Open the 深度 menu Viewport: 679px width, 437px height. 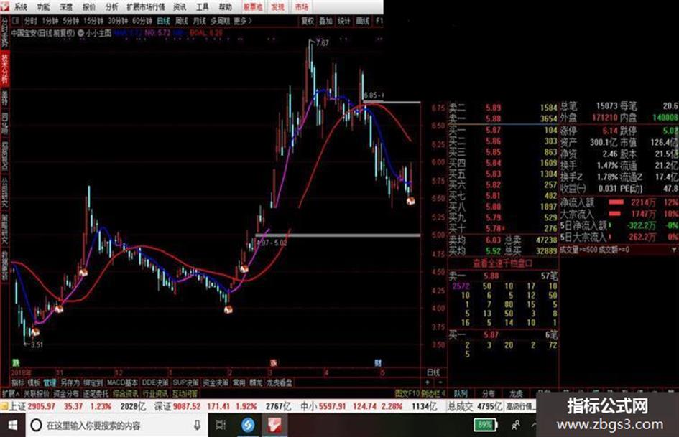click(66, 7)
